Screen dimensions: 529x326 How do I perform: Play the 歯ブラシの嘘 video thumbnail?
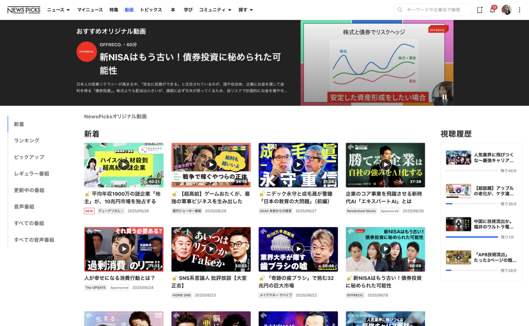pos(298,249)
